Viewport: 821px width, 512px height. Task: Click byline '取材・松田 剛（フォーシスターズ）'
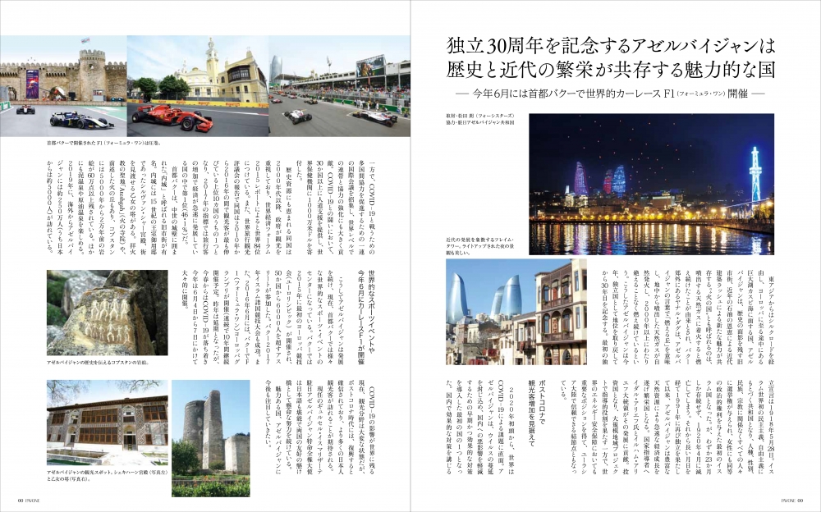pos(480,116)
